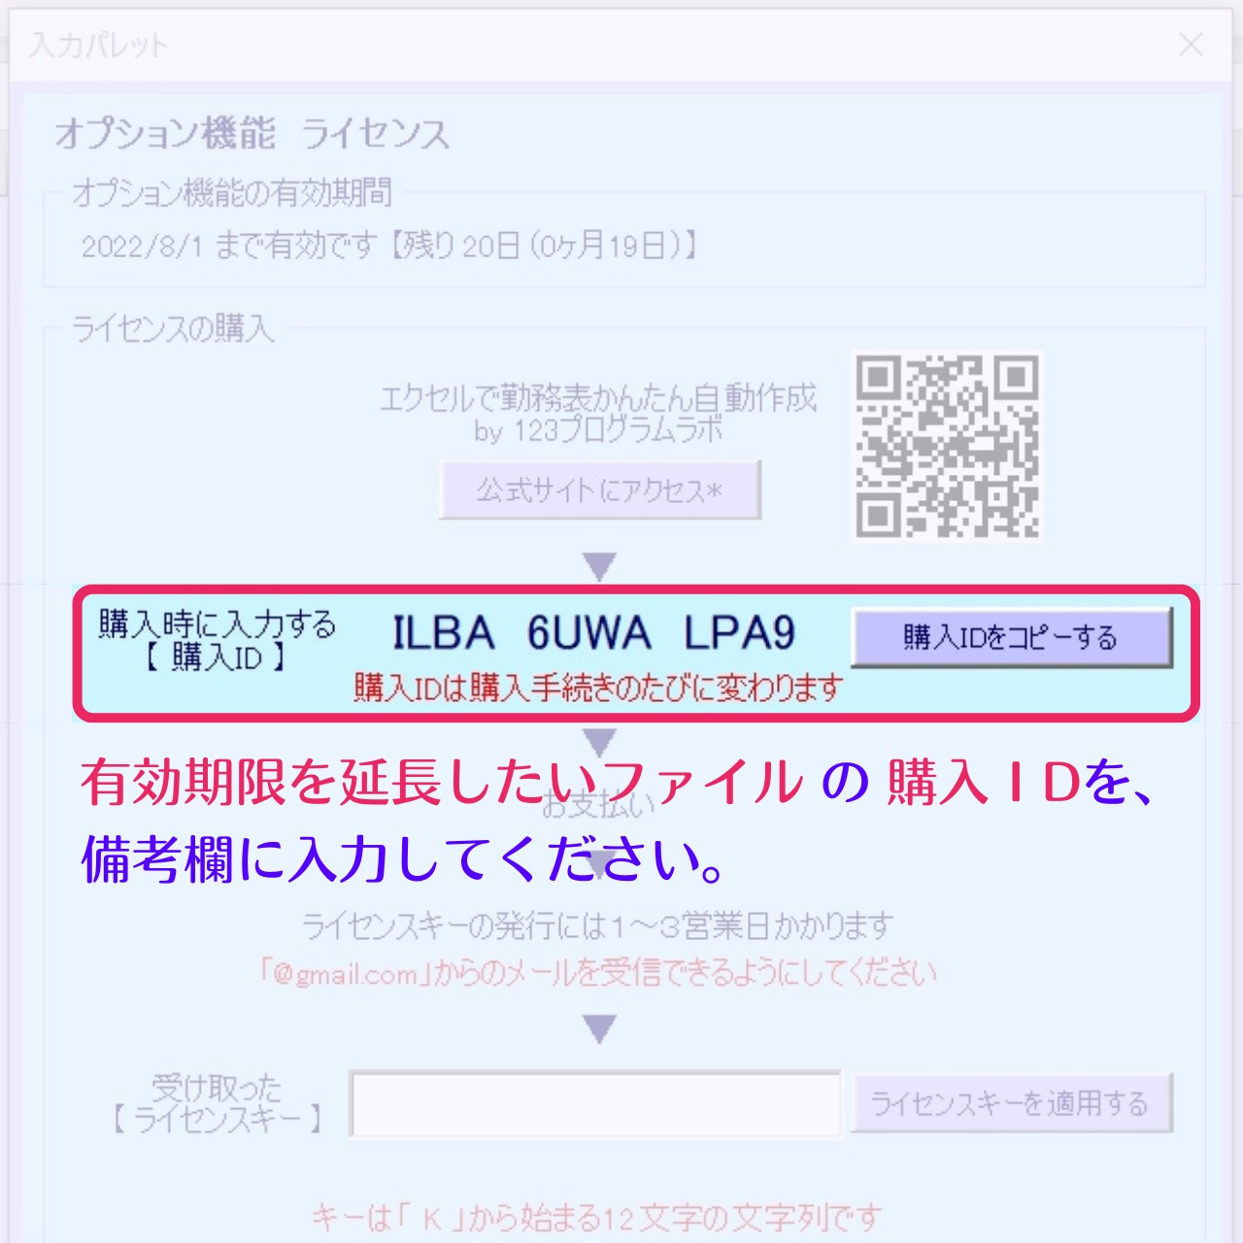Click the arrow above ライセンスキー input field
The image size is (1243, 1243).
(600, 1028)
